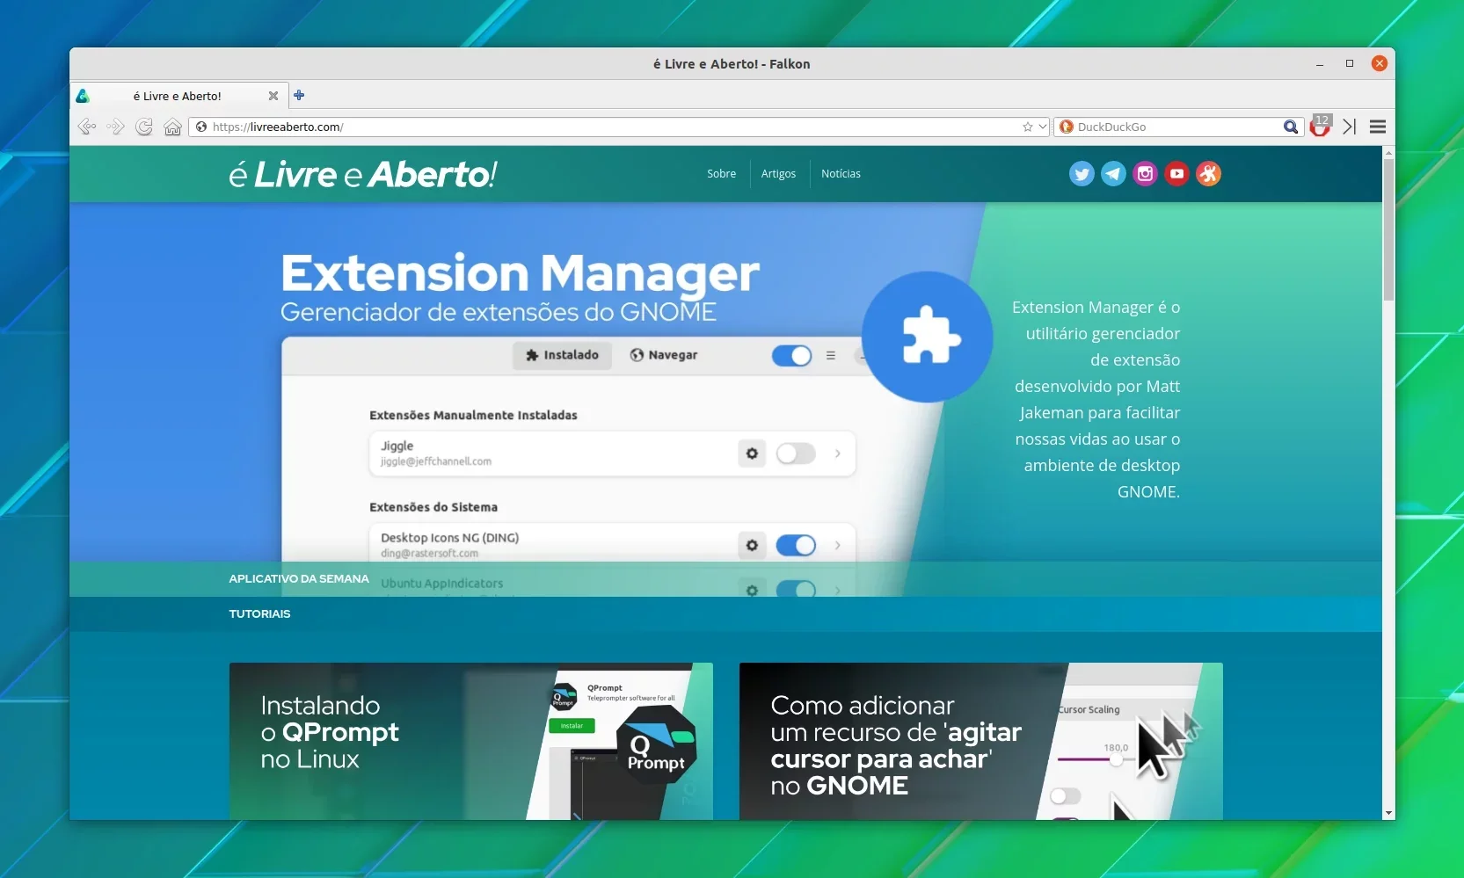Select the Instalado tab in the banner
This screenshot has height=878, width=1464.
click(562, 355)
